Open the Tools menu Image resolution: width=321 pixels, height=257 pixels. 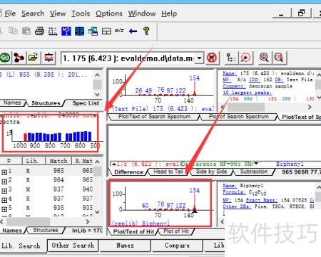coord(81,14)
